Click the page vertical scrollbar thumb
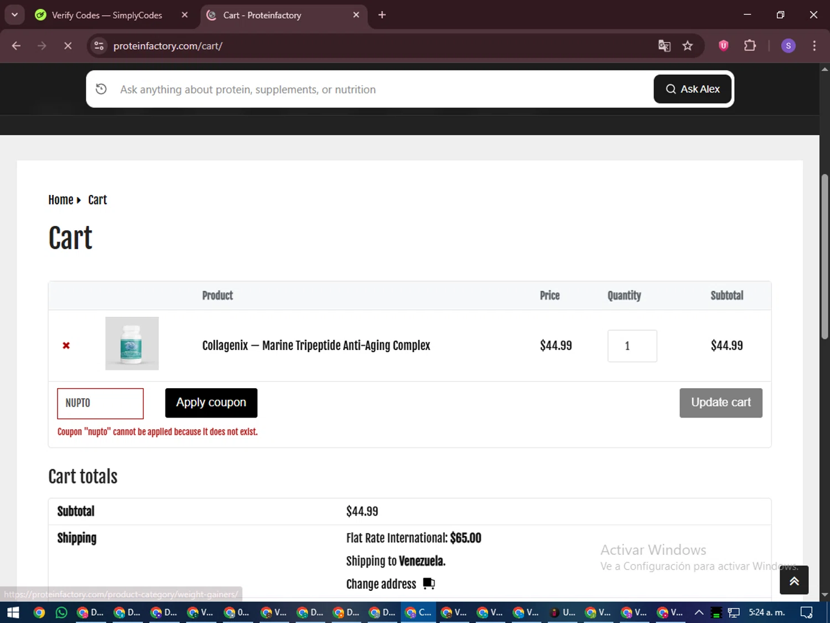The image size is (830, 623). pos(824,256)
